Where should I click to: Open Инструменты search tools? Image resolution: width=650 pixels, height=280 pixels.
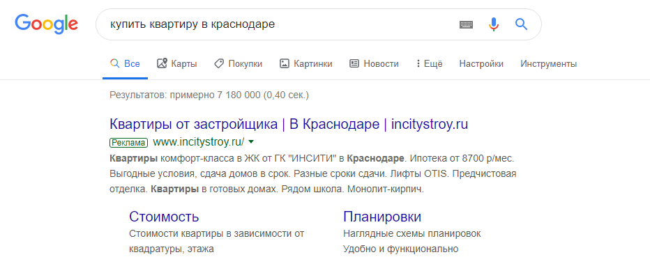[548, 64]
